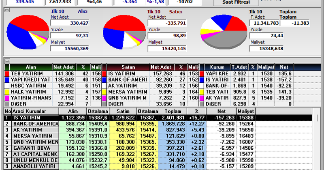
Task: Click AK YATIRIM in Satan table
Action: click(122, 86)
